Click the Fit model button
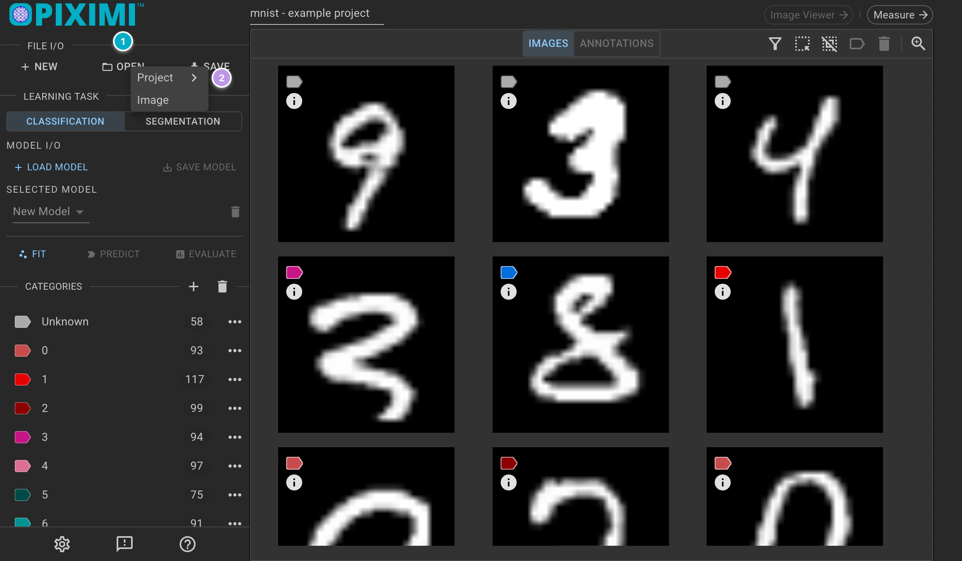This screenshot has width=962, height=561. coord(33,254)
